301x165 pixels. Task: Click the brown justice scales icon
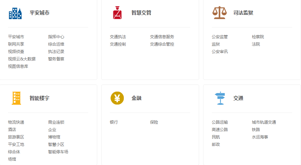click(x=219, y=13)
